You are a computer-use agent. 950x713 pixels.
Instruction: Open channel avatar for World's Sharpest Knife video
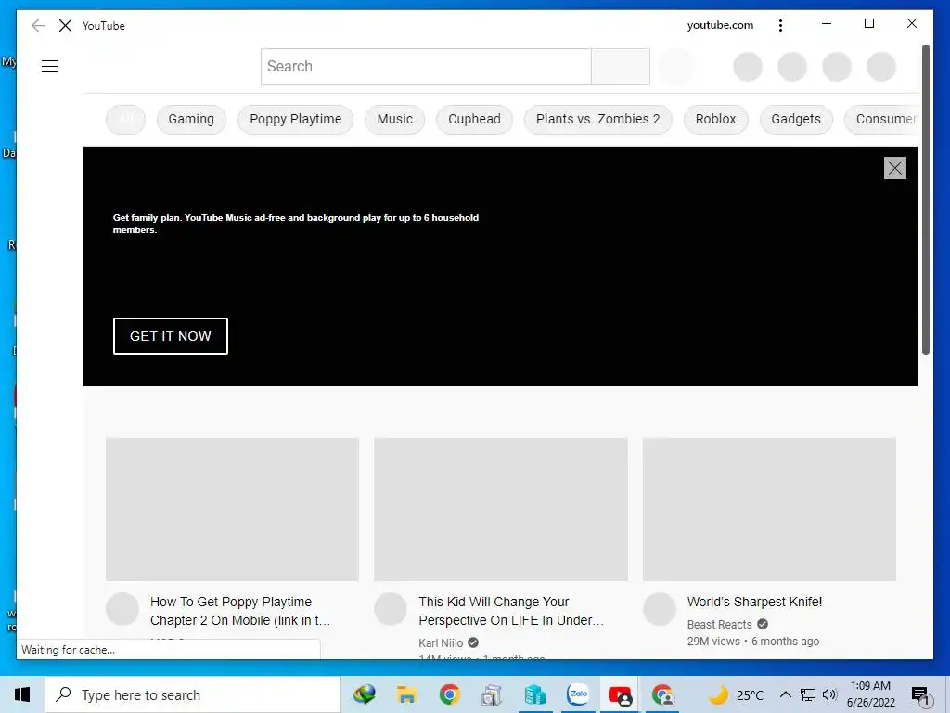coord(660,609)
